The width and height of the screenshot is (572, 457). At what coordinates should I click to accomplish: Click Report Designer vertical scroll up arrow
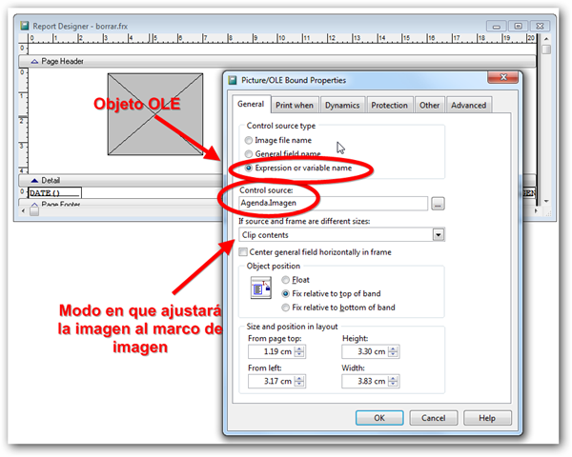point(546,39)
